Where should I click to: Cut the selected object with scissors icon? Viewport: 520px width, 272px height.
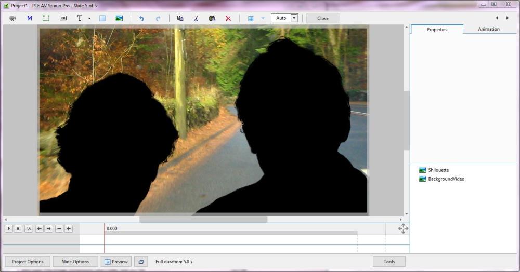click(x=196, y=18)
